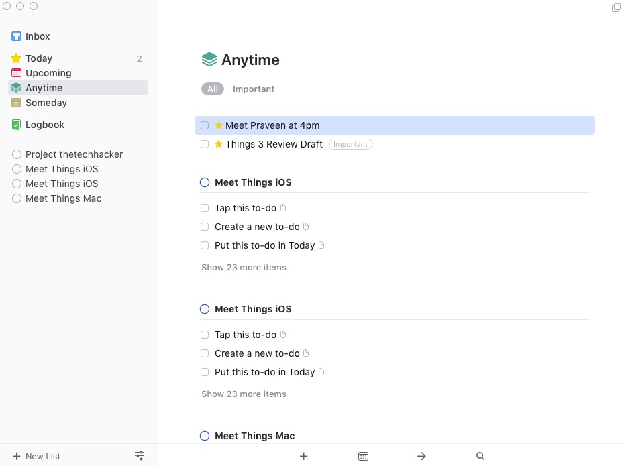
Task: Open first Meet Things iOS project heading
Action: 253,182
